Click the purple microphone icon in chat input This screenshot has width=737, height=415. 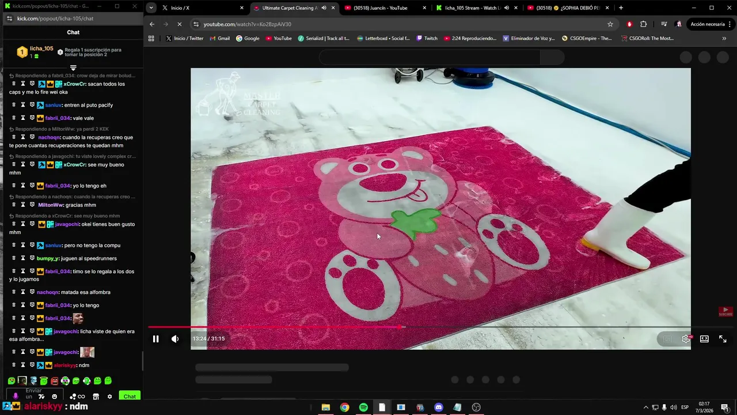point(16,397)
